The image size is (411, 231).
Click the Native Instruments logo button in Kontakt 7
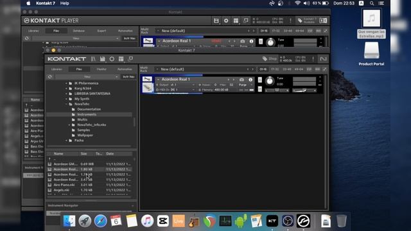323,59
